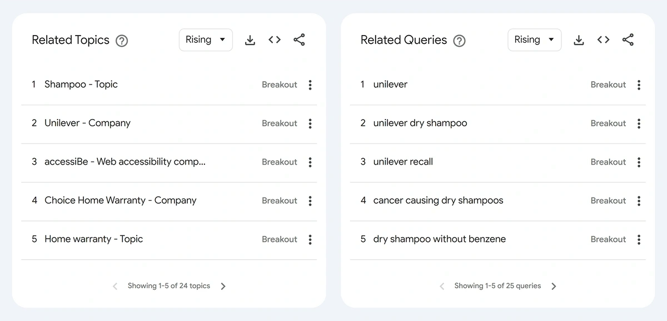667x321 pixels.
Task: Open help for Related Topics
Action: [x=122, y=41]
